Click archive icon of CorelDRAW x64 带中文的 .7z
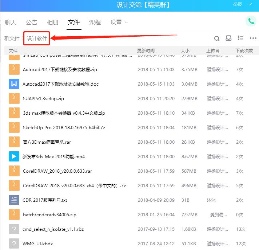Screen dimensions: 259x250 pyautogui.click(x=14, y=185)
